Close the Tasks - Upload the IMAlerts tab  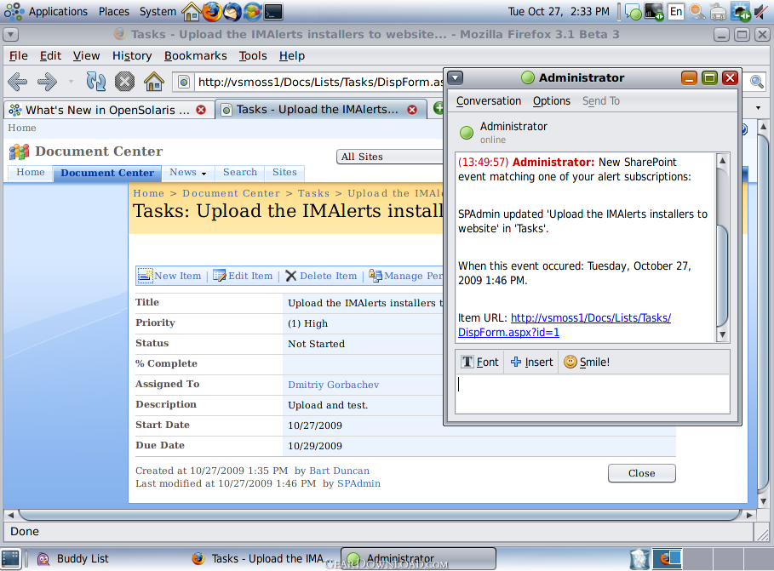(x=412, y=110)
